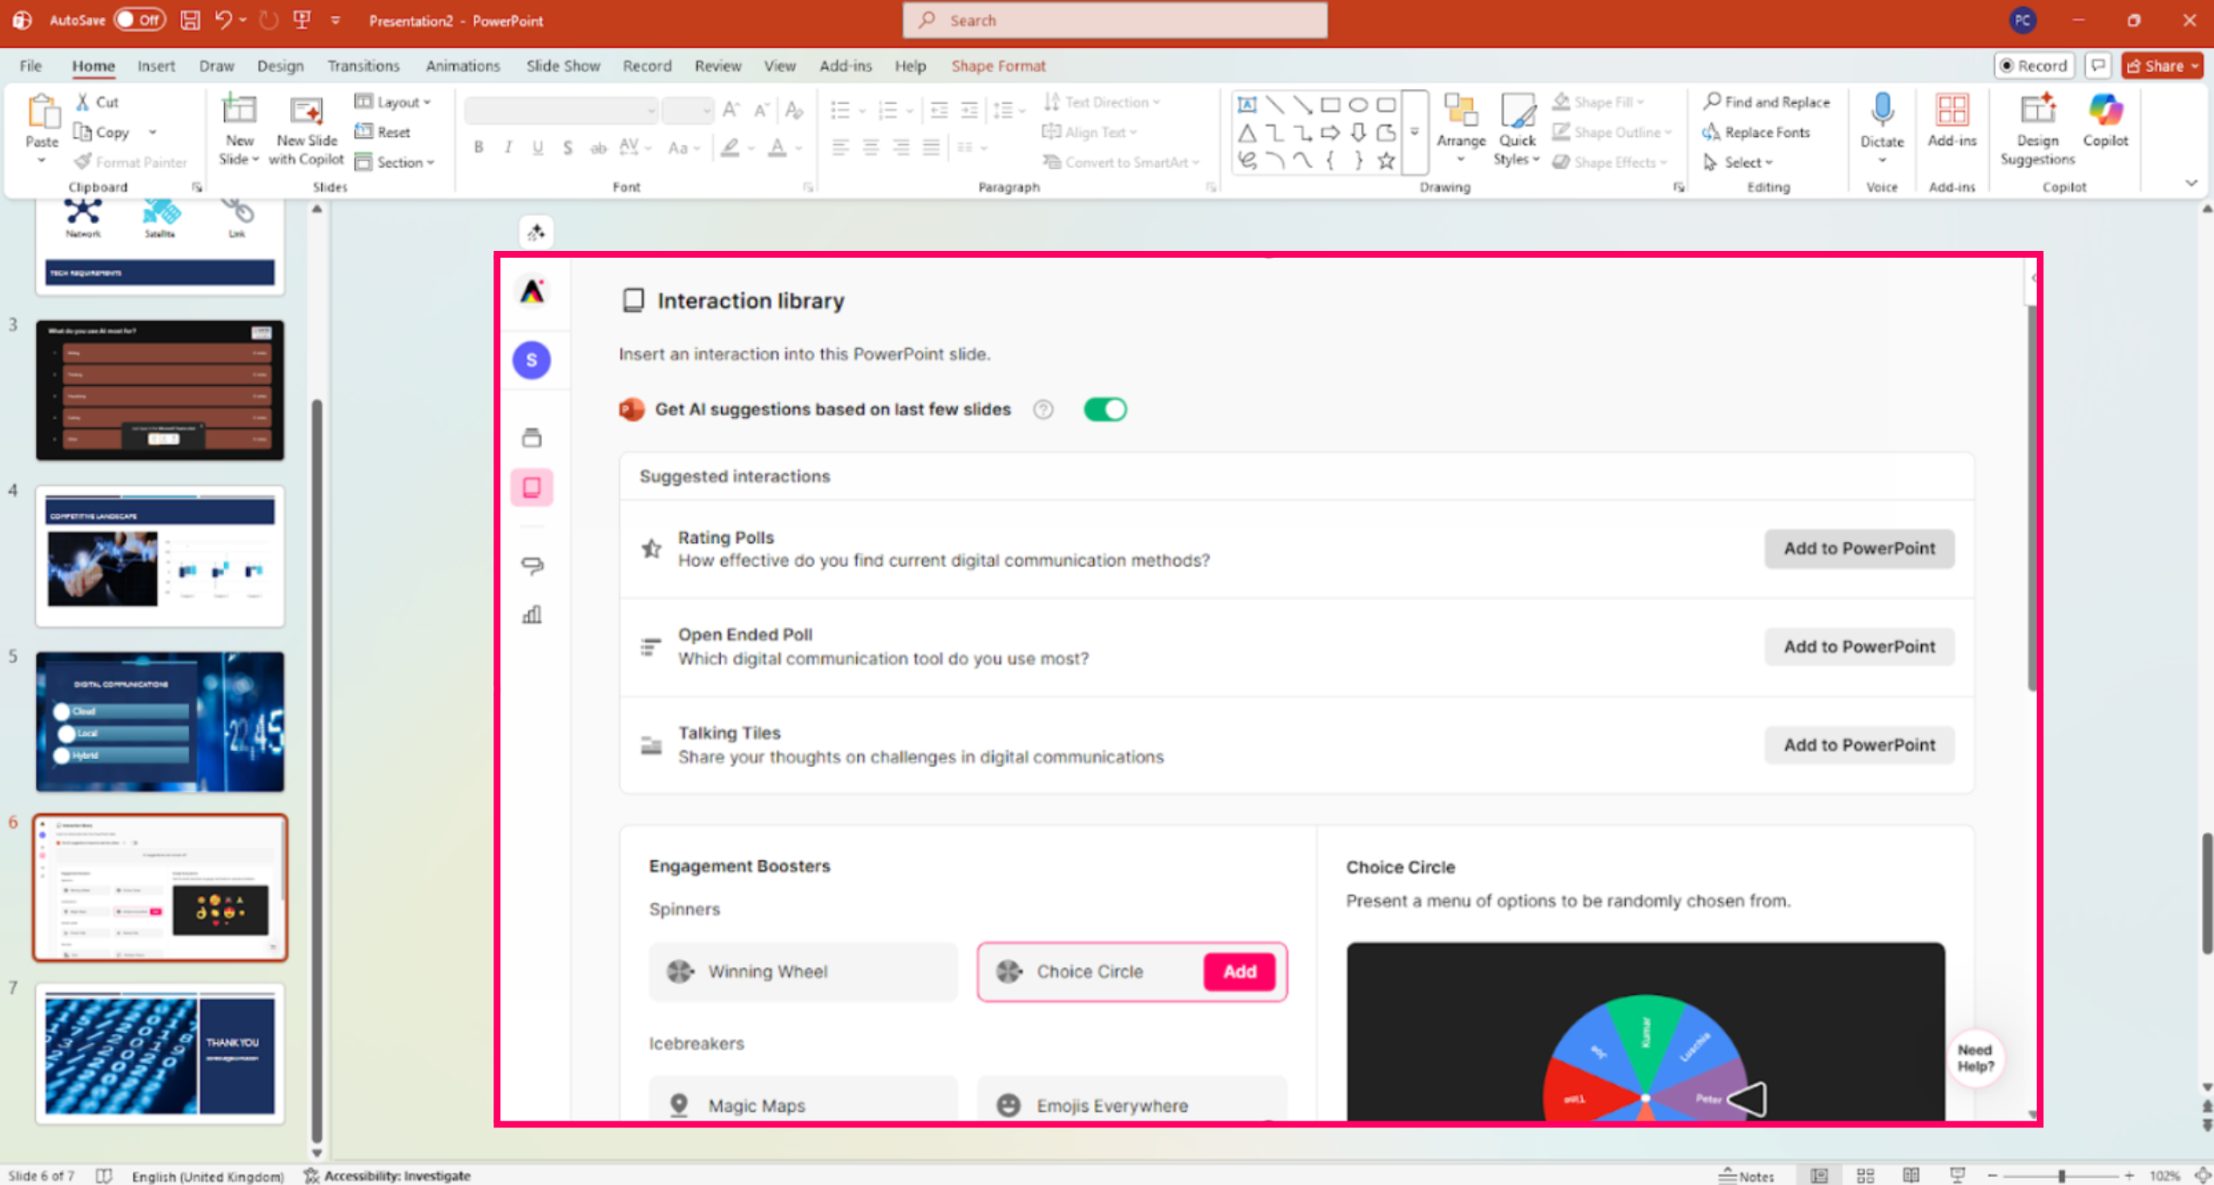This screenshot has width=2214, height=1185.
Task: Switch to the Shape Format tab
Action: point(998,65)
